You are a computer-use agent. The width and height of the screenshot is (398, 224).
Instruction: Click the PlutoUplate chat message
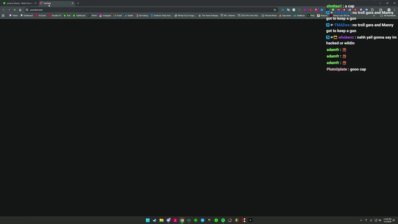point(346,69)
